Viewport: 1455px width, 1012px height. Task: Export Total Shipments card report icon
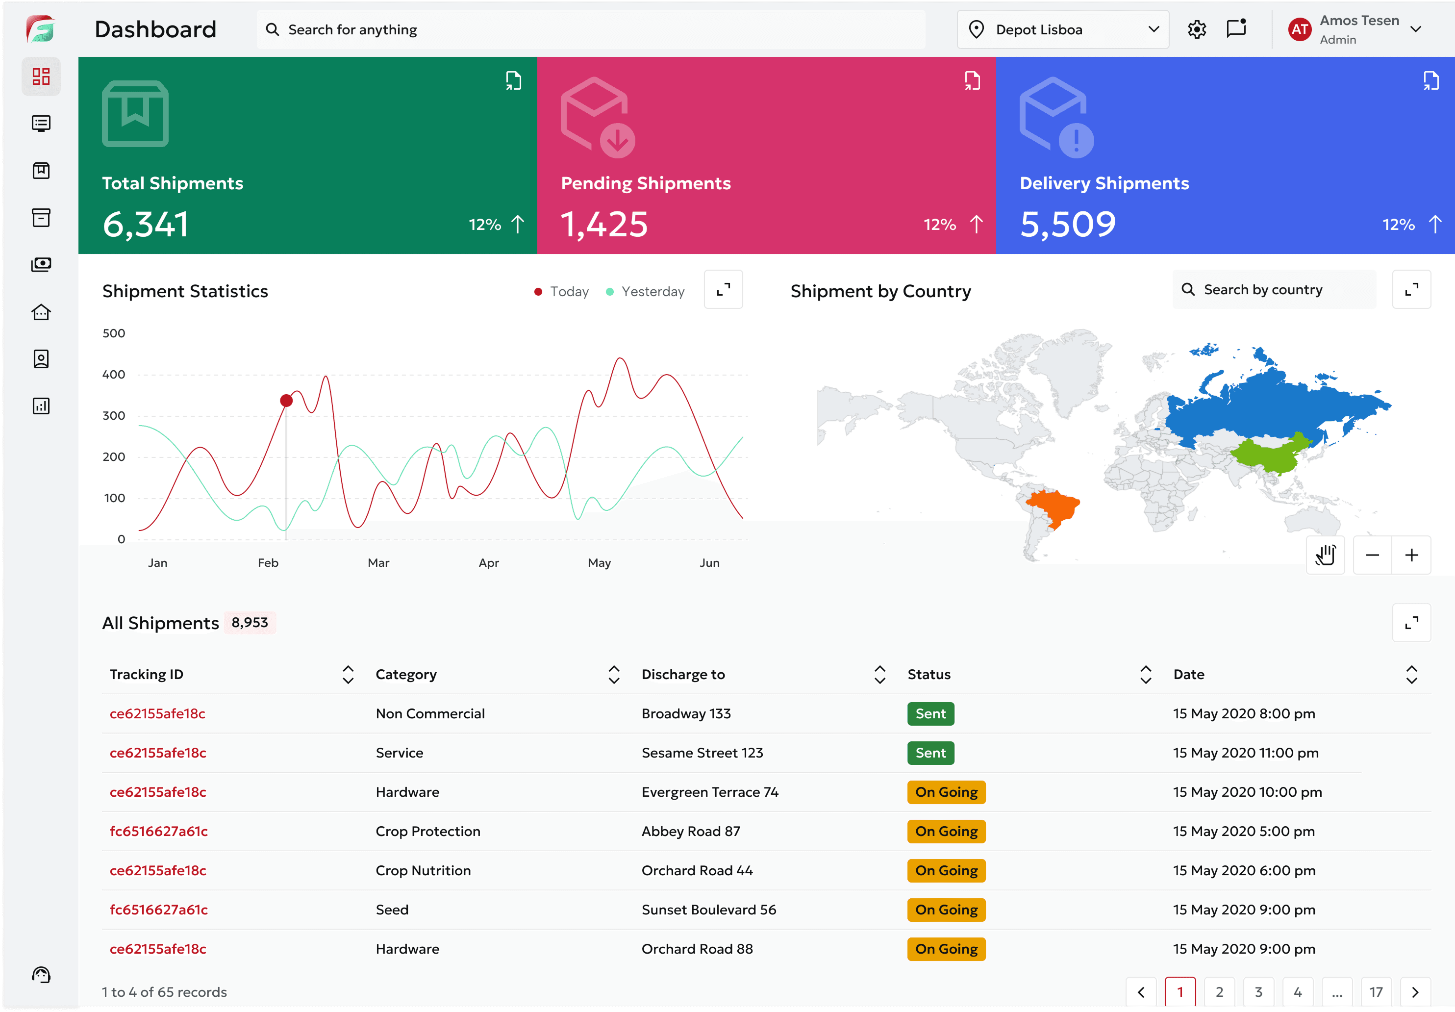click(x=513, y=80)
